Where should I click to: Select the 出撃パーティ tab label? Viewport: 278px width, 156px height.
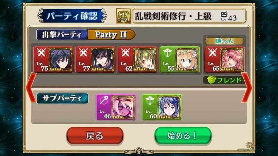coord(62,35)
